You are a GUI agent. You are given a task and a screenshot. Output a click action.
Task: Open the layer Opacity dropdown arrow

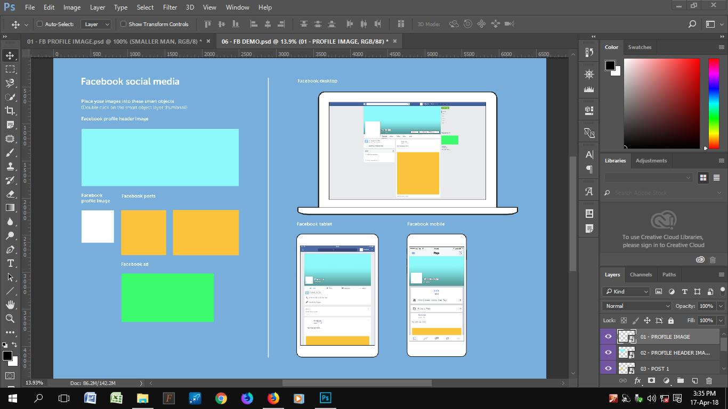(721, 306)
